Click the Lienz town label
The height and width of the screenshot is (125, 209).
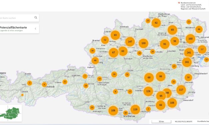87,102
